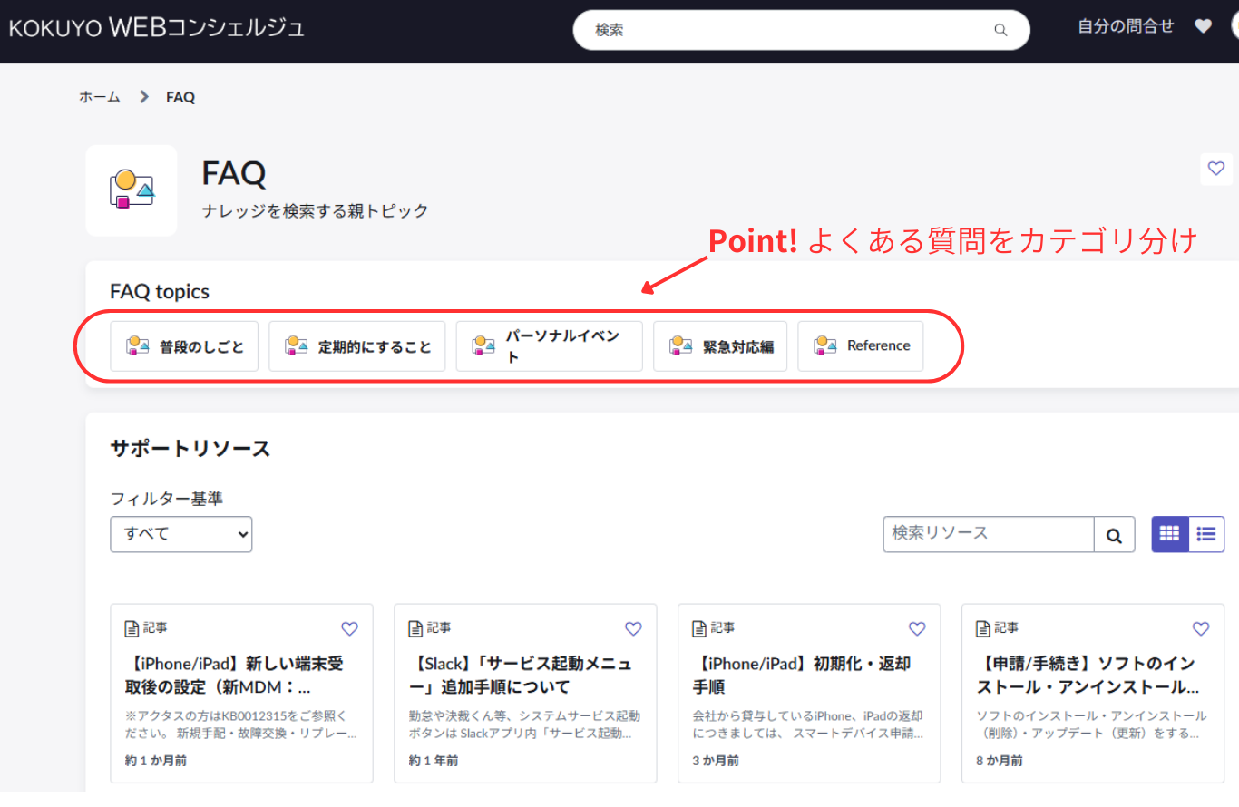The height and width of the screenshot is (807, 1239).
Task: Favorite the software install/uninstall article
Action: pyautogui.click(x=1201, y=628)
